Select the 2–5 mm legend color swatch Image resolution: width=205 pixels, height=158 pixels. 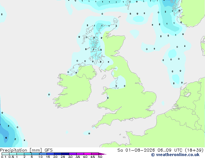[28, 154]
